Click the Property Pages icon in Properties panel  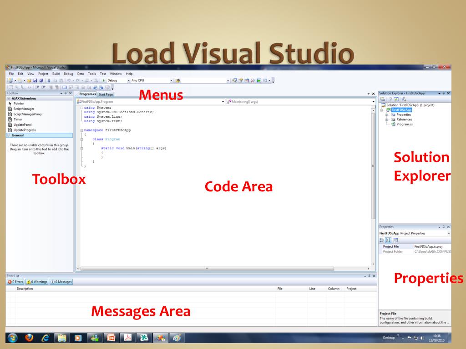(x=396, y=240)
